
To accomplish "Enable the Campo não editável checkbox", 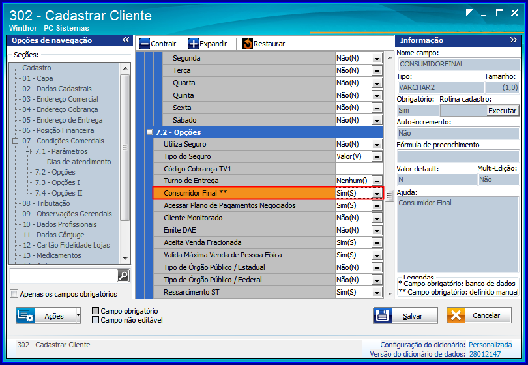I will (96, 320).
